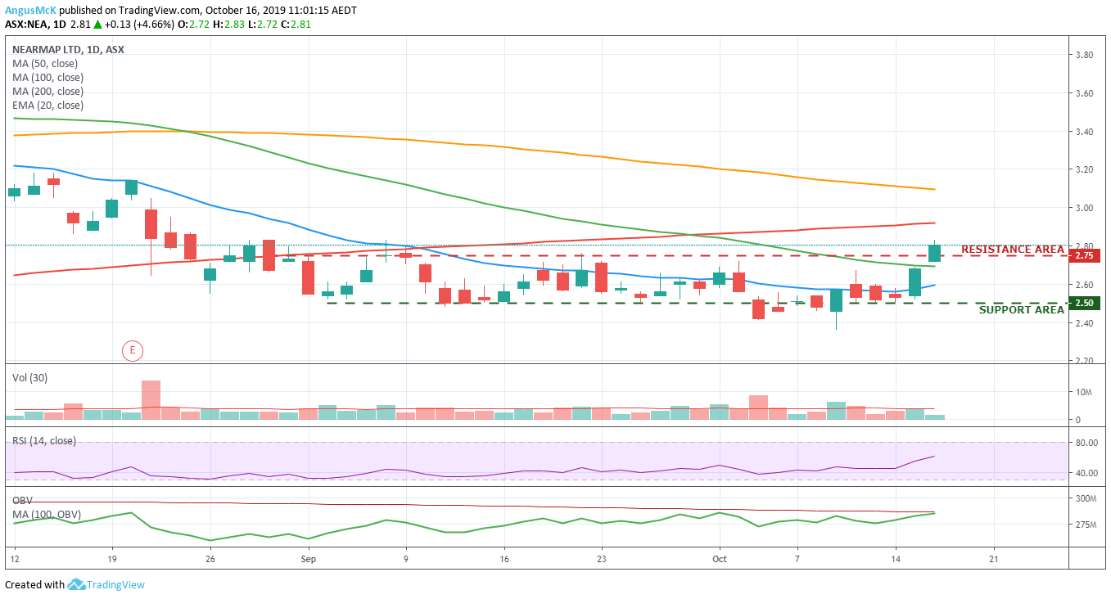Click the 19 date axis label
The image size is (1111, 599).
(111, 559)
